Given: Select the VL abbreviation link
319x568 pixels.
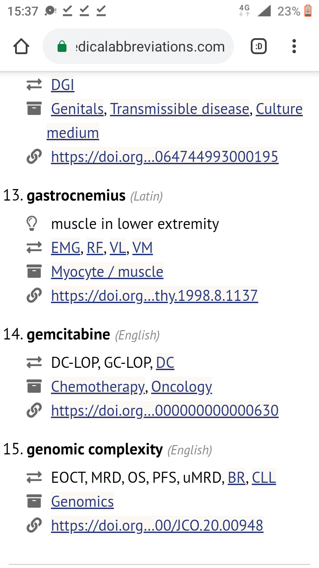Looking at the screenshot, I should [x=117, y=248].
